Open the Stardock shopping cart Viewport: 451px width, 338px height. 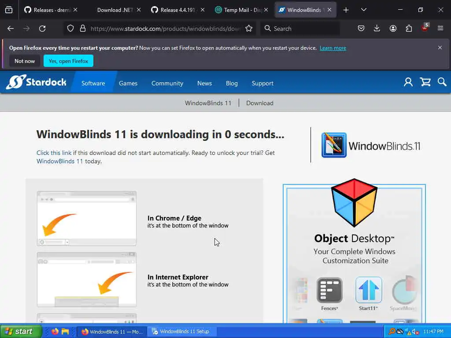[425, 82]
